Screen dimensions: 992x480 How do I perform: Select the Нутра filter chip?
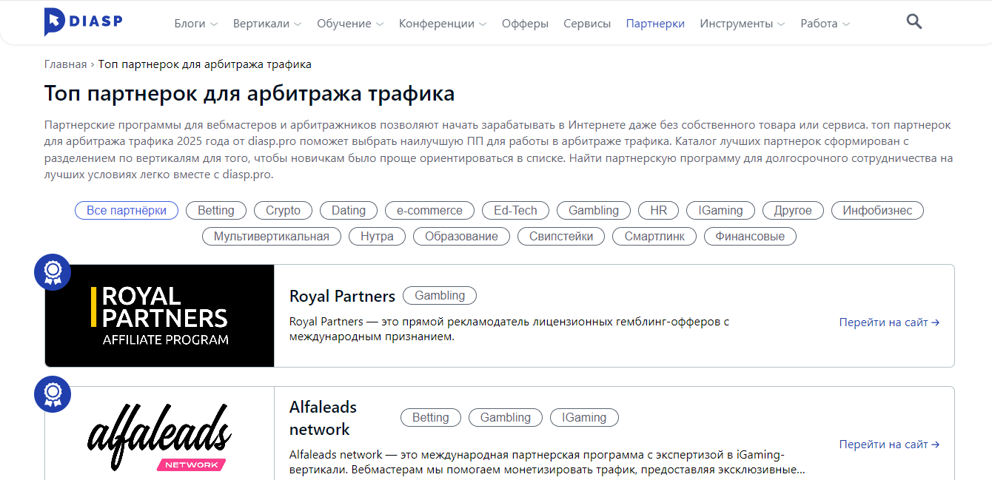[377, 237]
